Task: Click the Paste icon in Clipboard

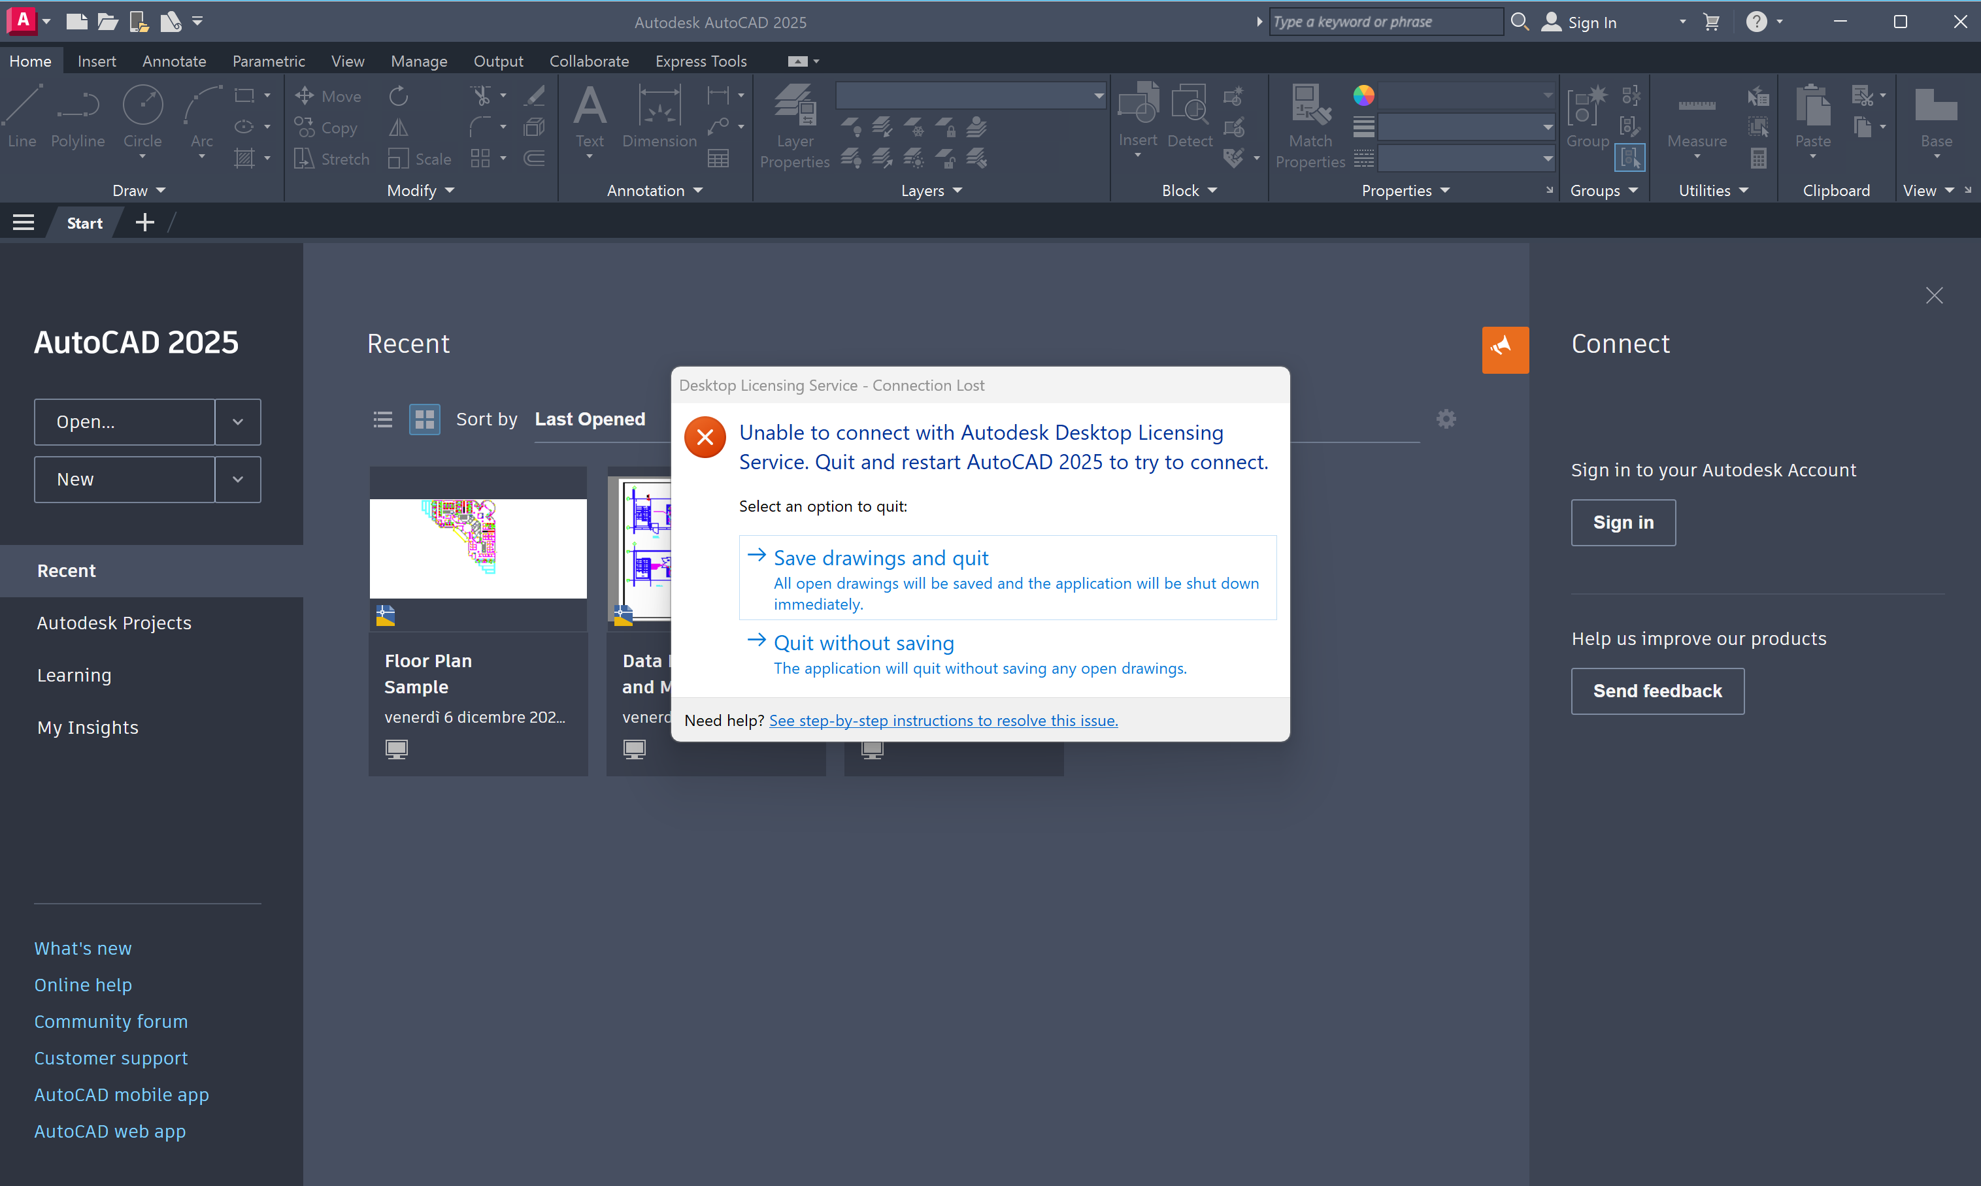Action: (1812, 118)
